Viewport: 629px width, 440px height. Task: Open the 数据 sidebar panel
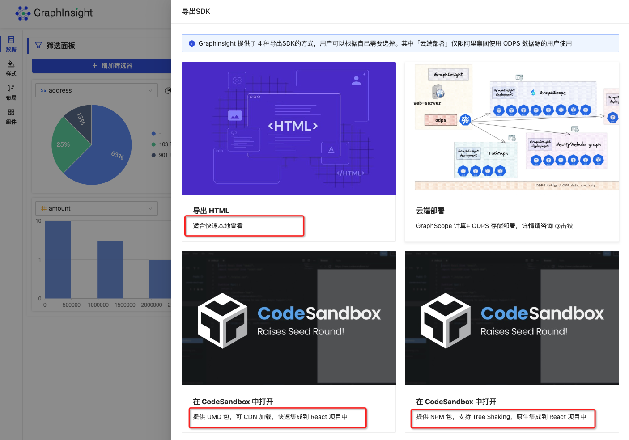tap(11, 44)
